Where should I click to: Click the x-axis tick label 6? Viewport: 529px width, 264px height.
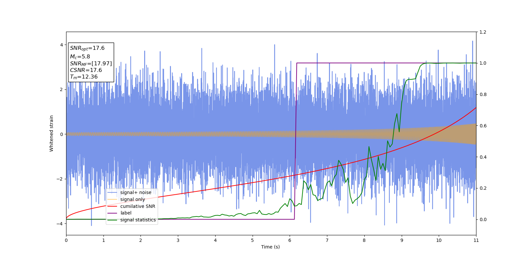coord(290,240)
